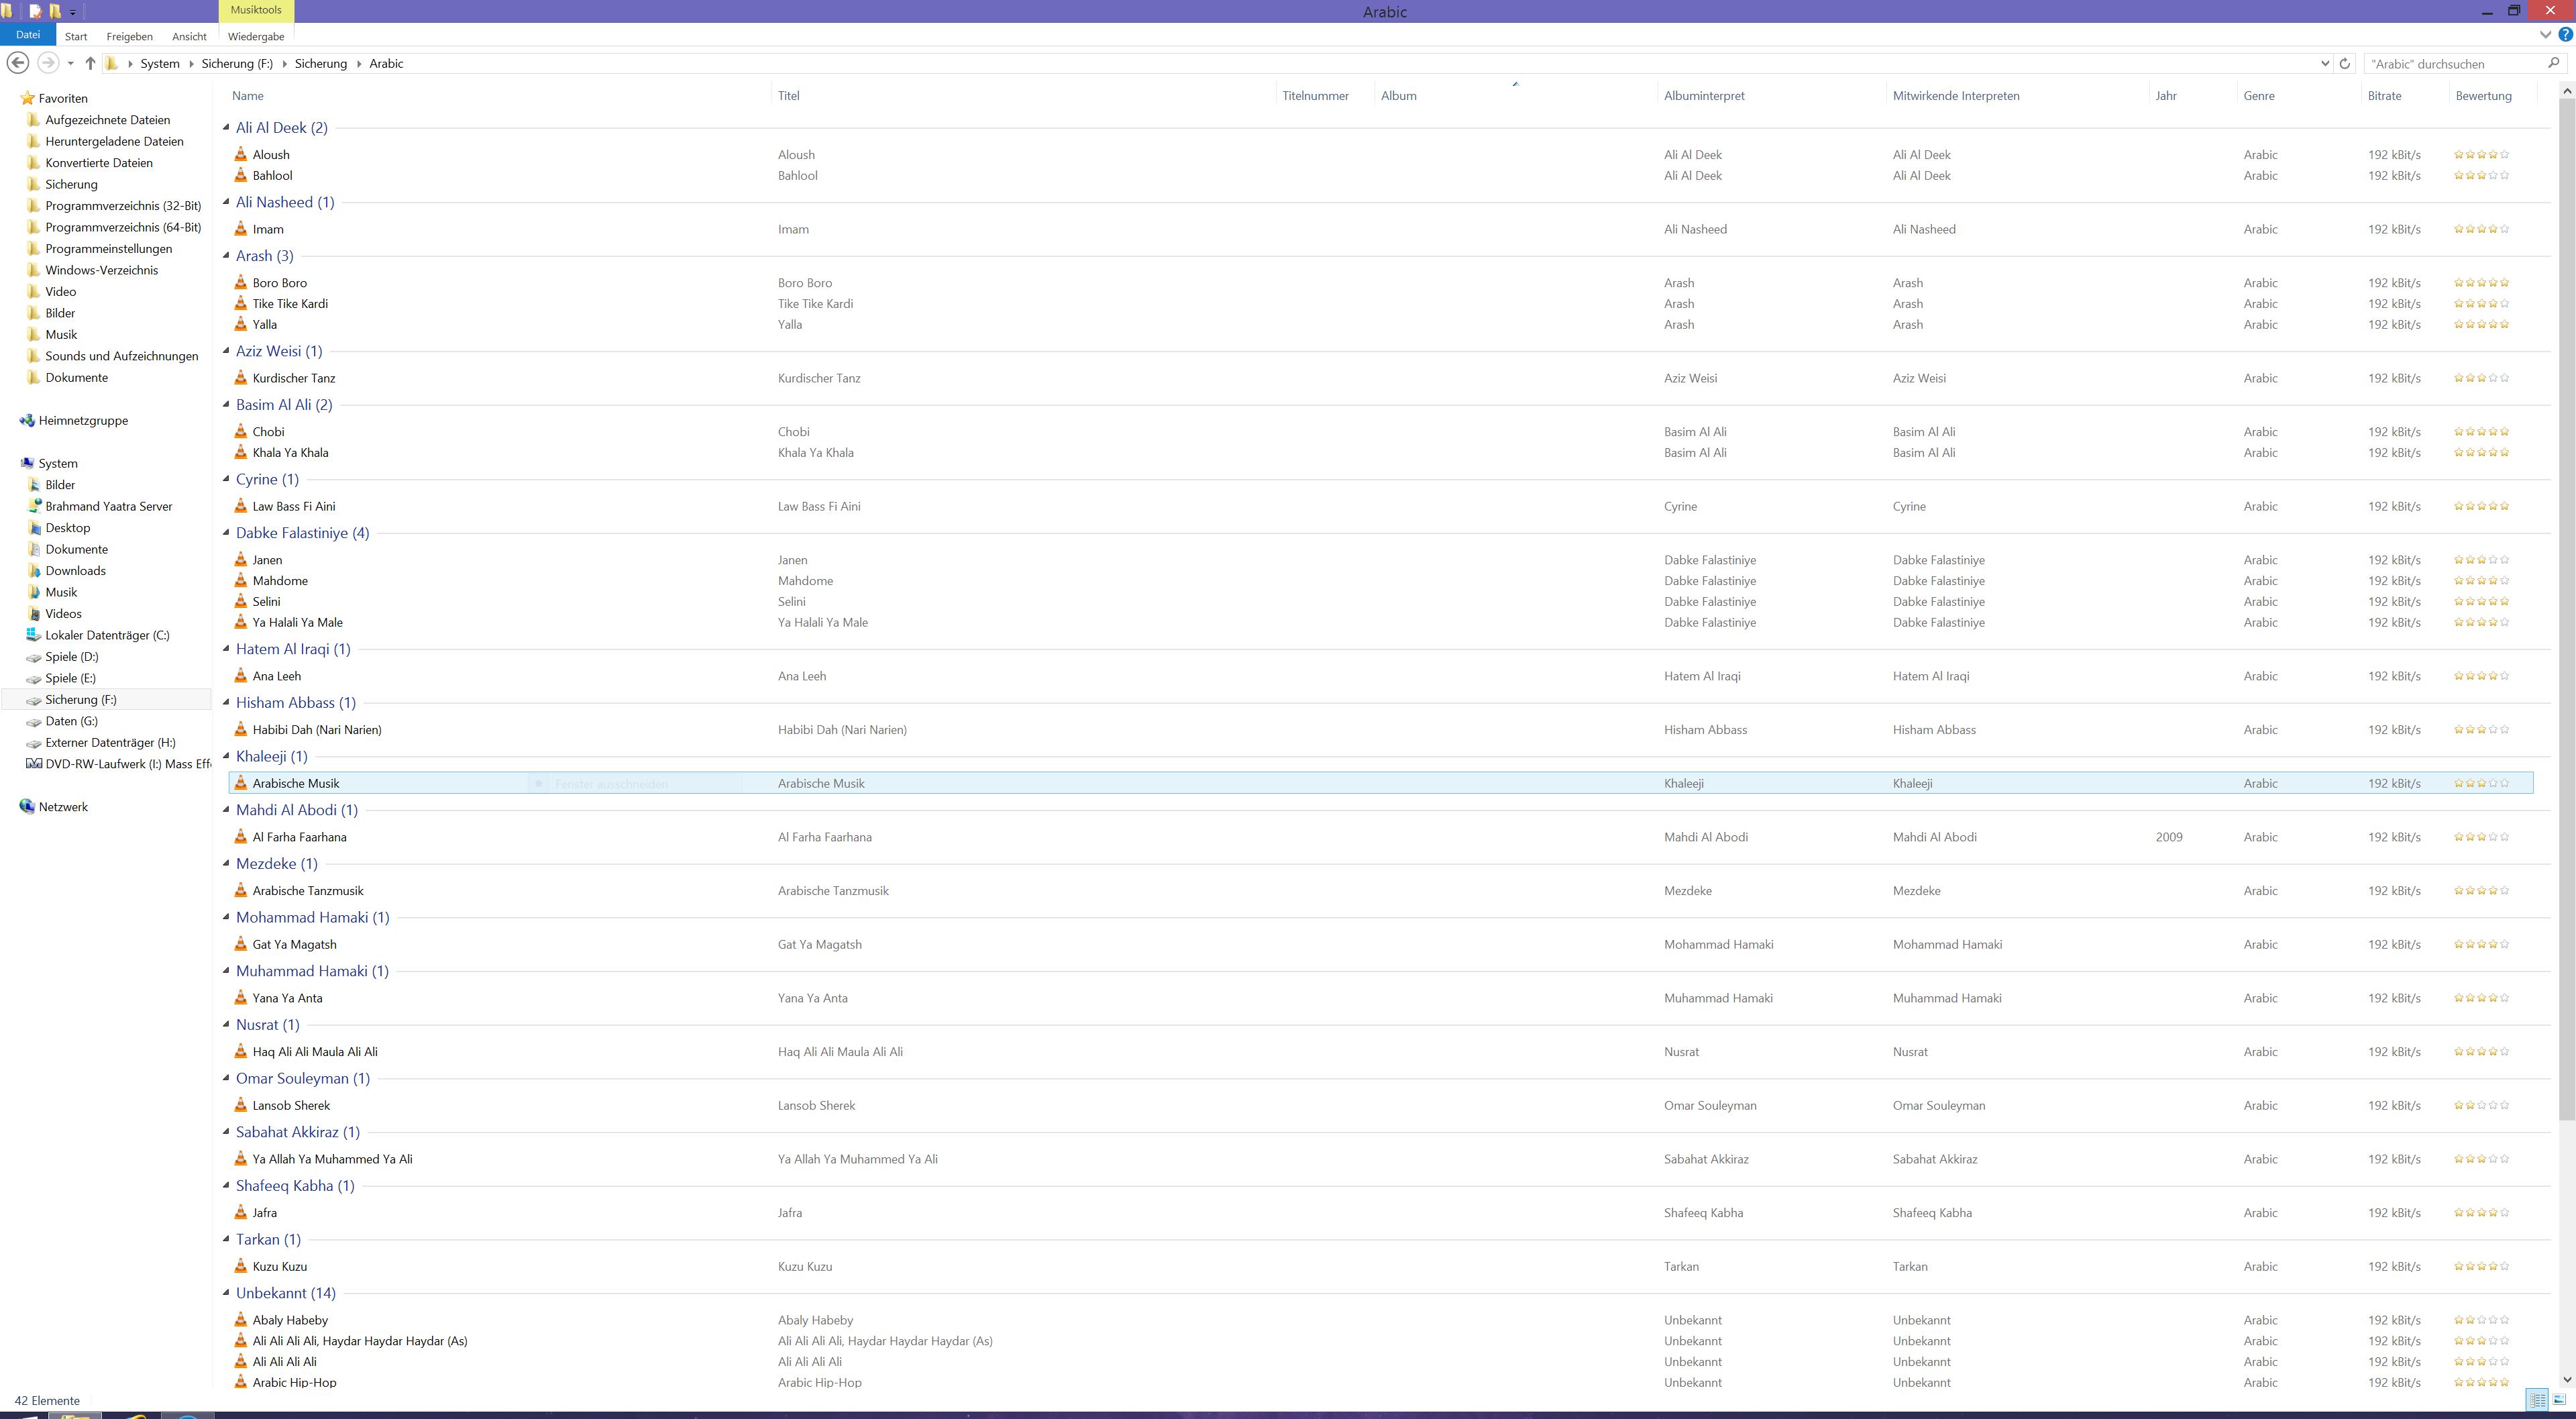Set the fifth star rating for Abaly Habeby

tap(2505, 1320)
